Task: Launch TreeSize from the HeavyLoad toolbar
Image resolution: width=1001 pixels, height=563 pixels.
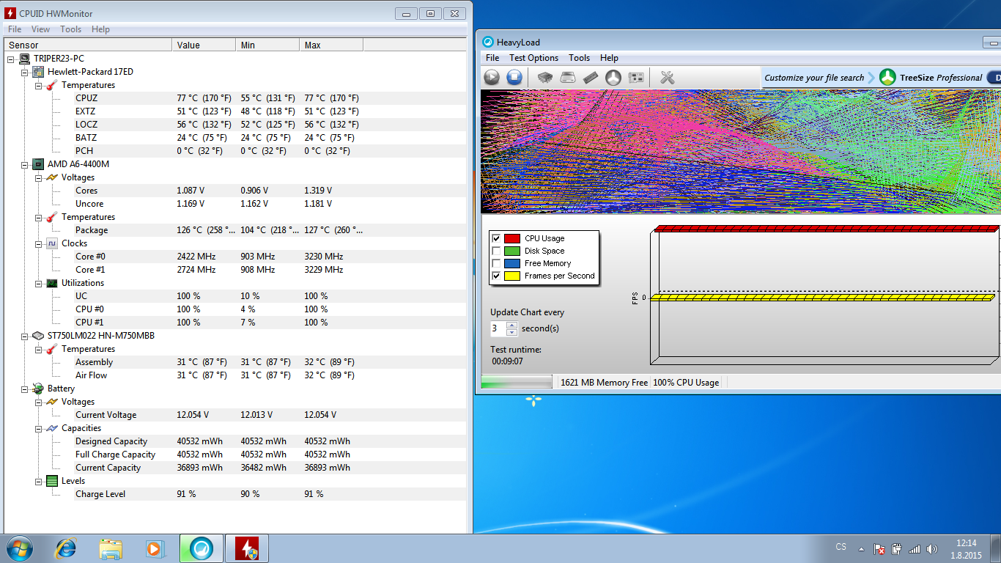Action: (x=613, y=77)
